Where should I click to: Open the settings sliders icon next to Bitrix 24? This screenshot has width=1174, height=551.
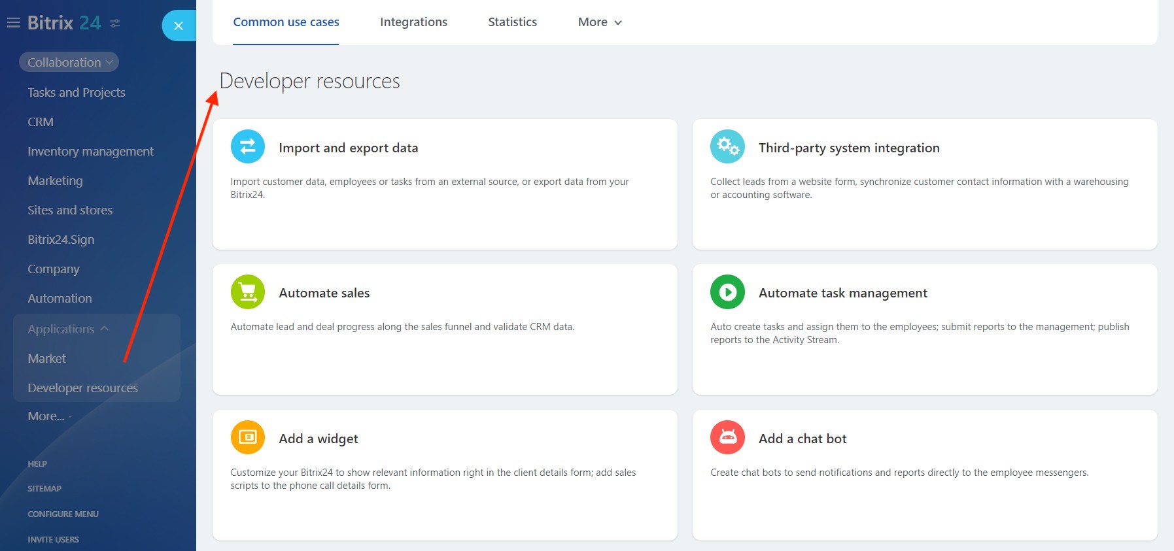point(115,24)
